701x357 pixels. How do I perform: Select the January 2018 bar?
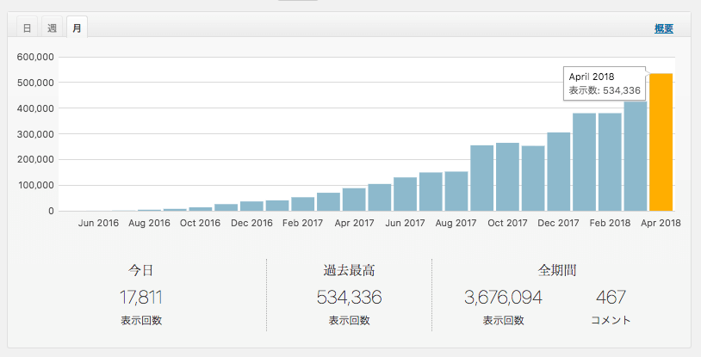(x=585, y=162)
